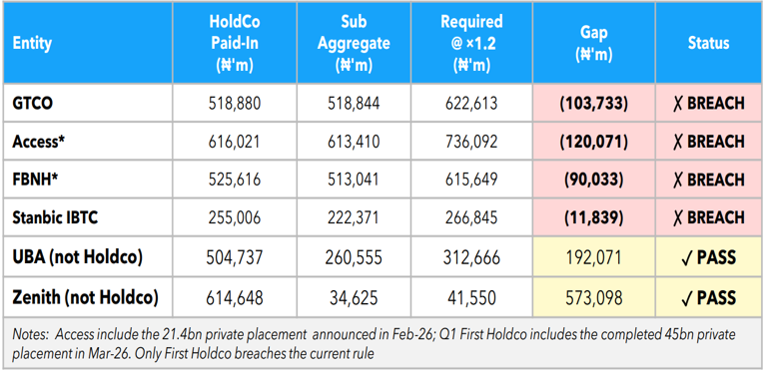767x374 pixels.
Task: Click the Gap column header
Action: coord(594,43)
